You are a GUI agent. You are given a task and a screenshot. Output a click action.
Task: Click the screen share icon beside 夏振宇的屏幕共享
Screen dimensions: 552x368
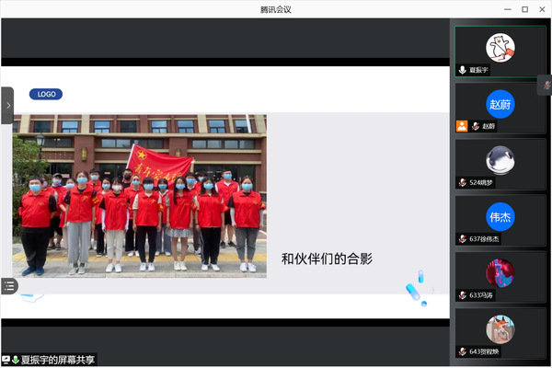coord(6,360)
